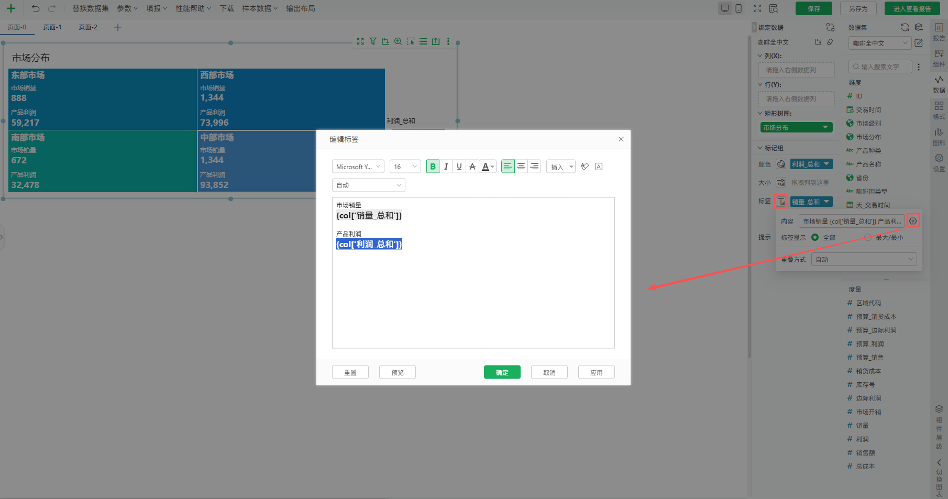Right-align the label text
The height and width of the screenshot is (499, 948).
(x=534, y=167)
